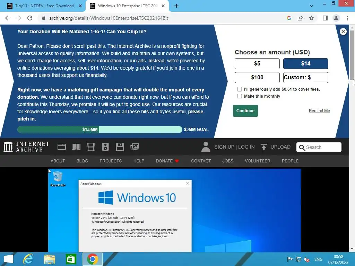Open the Audio speaker icon

coord(105,147)
